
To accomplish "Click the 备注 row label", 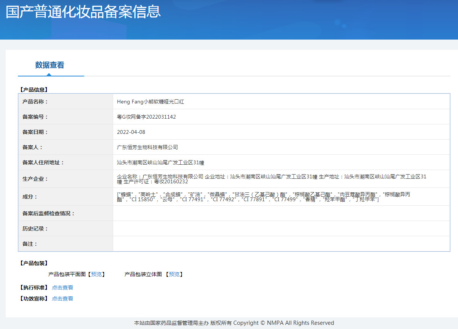I will [x=30, y=244].
